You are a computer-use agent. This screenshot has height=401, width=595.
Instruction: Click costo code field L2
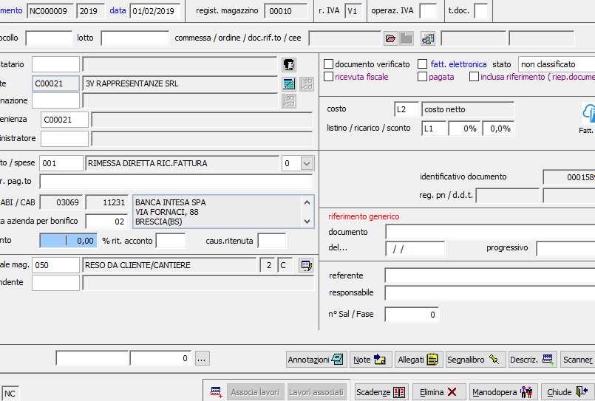[x=407, y=109]
